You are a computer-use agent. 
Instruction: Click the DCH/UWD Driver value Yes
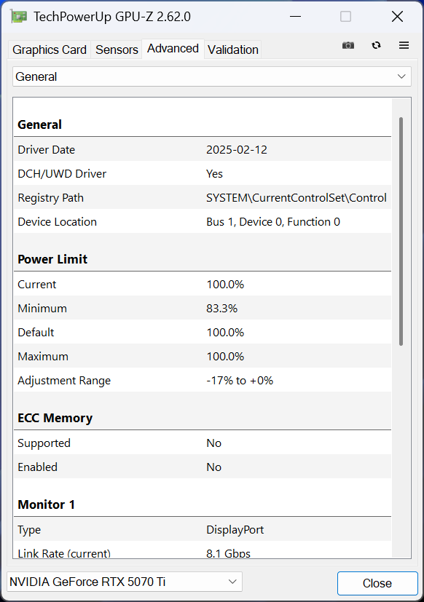click(x=214, y=173)
